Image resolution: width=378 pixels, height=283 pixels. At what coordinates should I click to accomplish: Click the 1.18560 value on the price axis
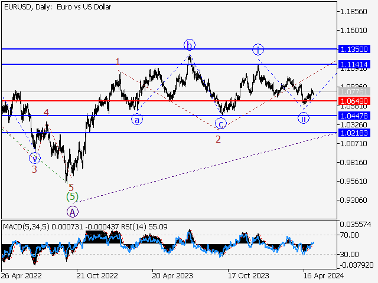click(353, 12)
